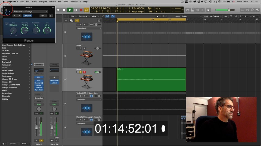Open the Mix menu
Viewport: 261px width, 146px height.
60,2
